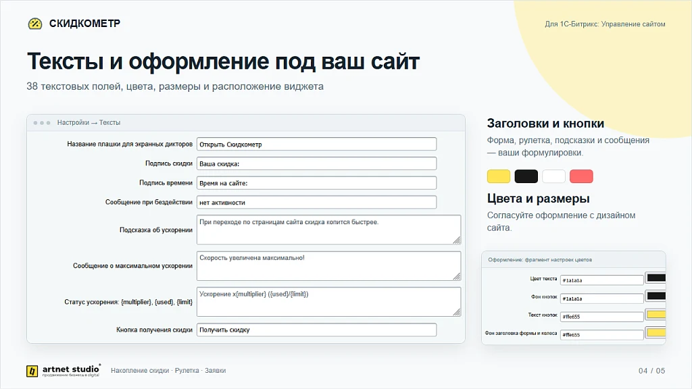Viewport: 692px width, 389px height.
Task: Click the Скидкометр gauge logo icon
Action: coord(35,24)
